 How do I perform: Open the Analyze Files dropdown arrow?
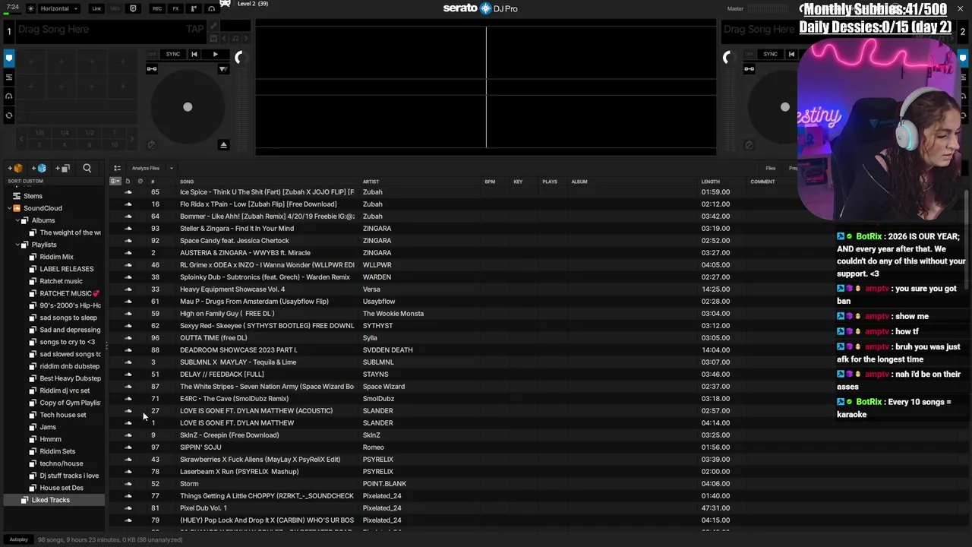tap(171, 168)
